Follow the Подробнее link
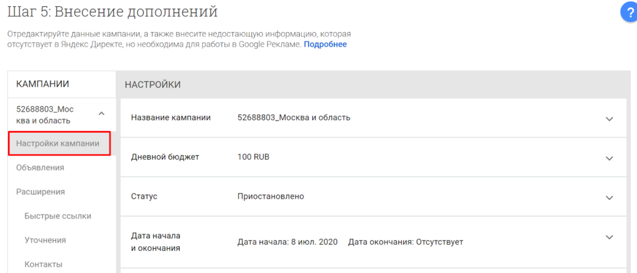 [x=325, y=45]
